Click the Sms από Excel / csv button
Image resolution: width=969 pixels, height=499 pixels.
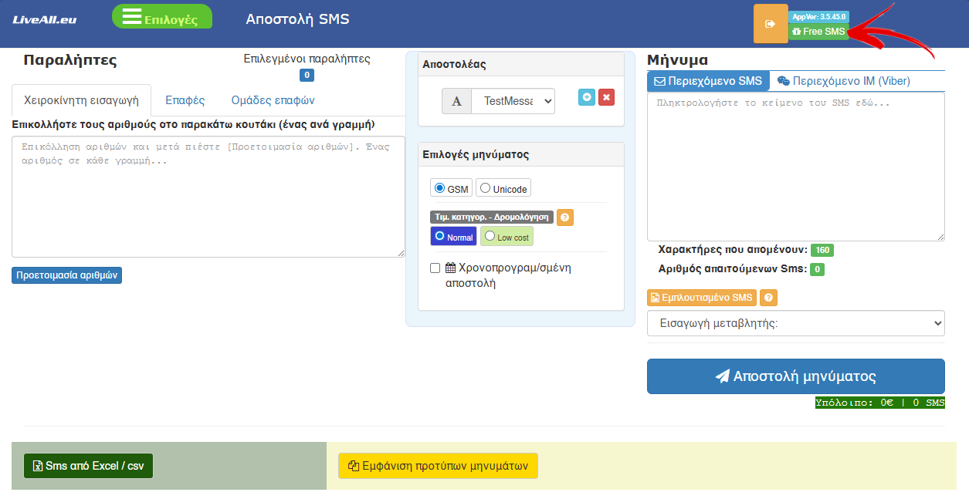[88, 466]
